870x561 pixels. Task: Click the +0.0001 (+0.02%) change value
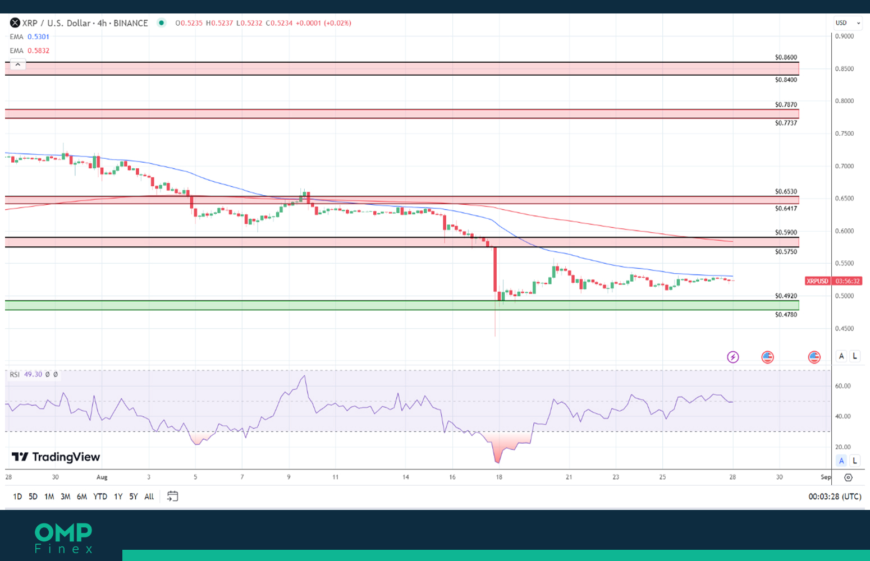tap(323, 23)
